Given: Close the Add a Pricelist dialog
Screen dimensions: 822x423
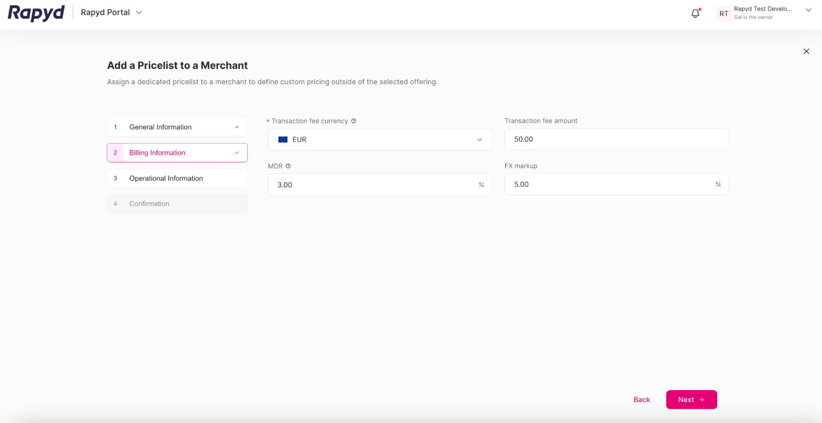Looking at the screenshot, I should coord(806,51).
